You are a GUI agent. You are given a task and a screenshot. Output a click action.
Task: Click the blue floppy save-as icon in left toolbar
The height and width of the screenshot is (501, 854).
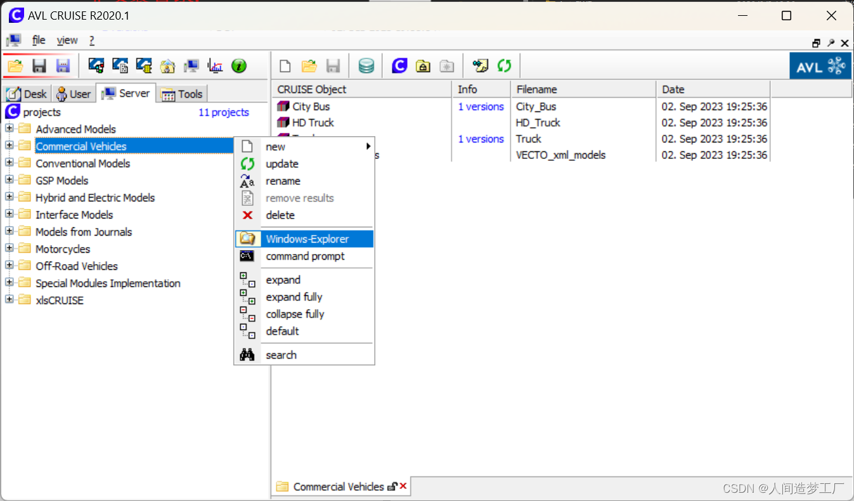pyautogui.click(x=63, y=66)
